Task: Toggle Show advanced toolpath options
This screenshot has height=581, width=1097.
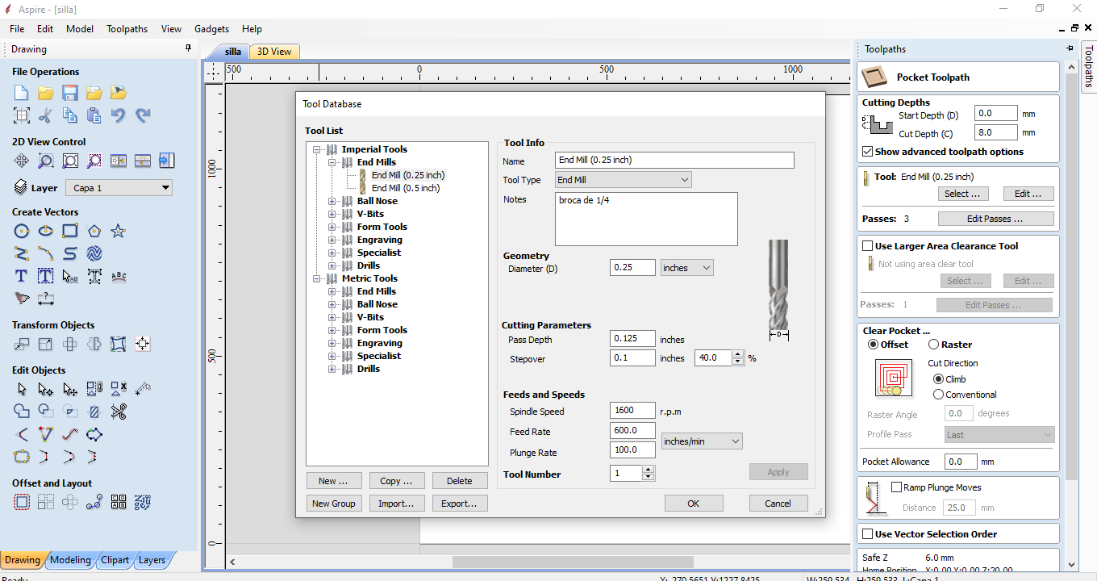Action: (x=867, y=152)
